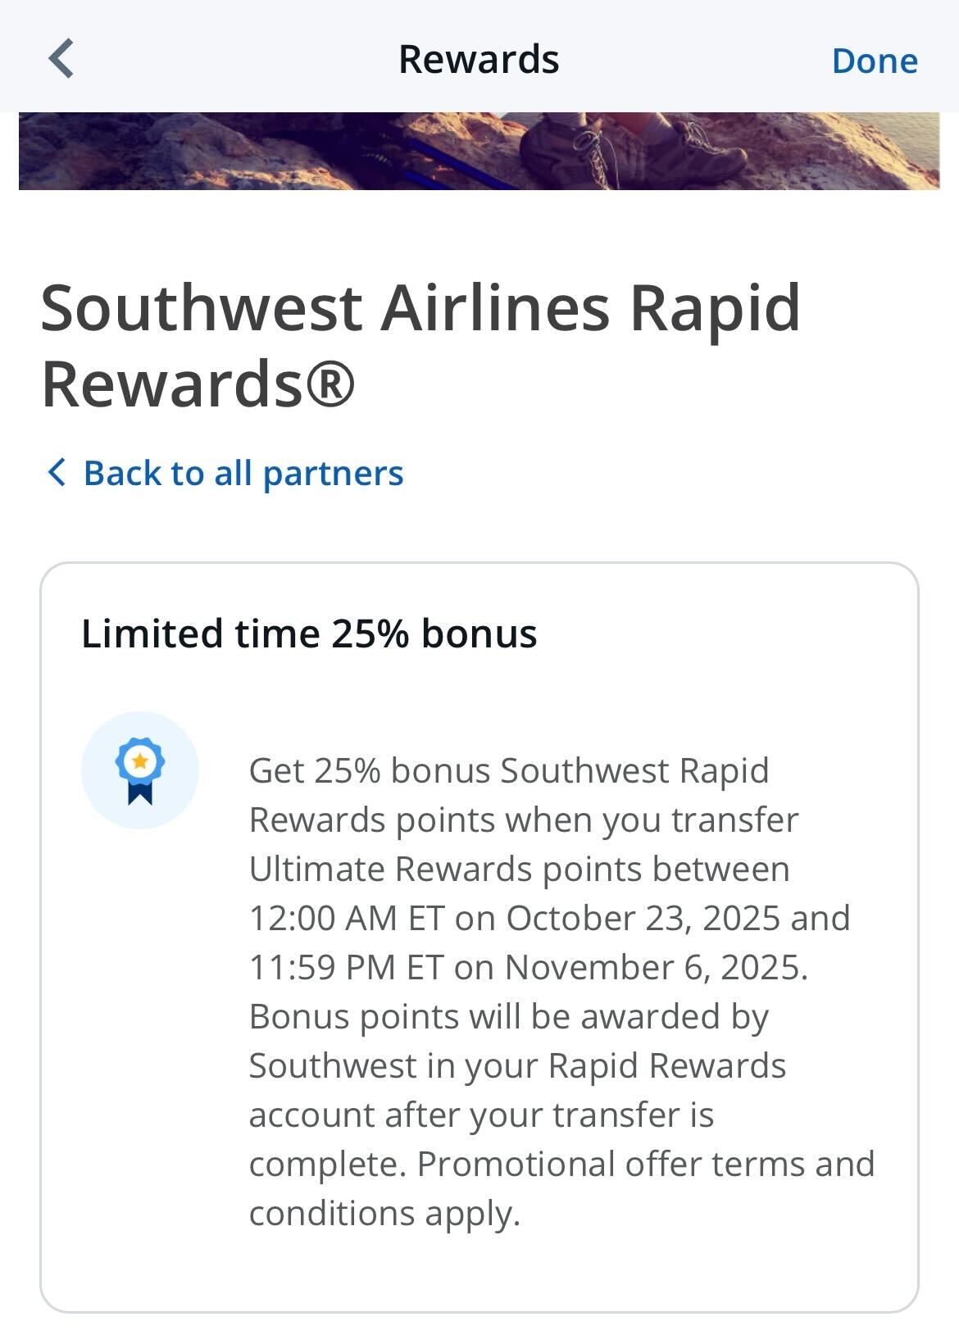Tap the back chevron in the header

click(61, 59)
